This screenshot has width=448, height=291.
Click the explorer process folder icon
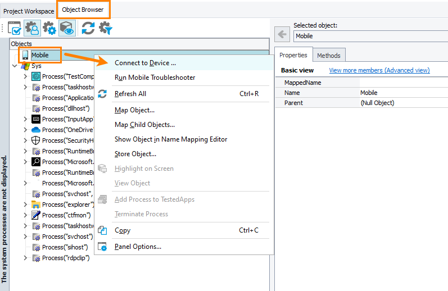[36, 204]
